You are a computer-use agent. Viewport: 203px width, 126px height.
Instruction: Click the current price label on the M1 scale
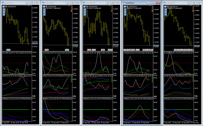[35, 43]
